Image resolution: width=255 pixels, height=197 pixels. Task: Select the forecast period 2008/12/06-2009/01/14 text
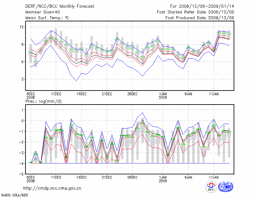pyautogui.click(x=202, y=6)
